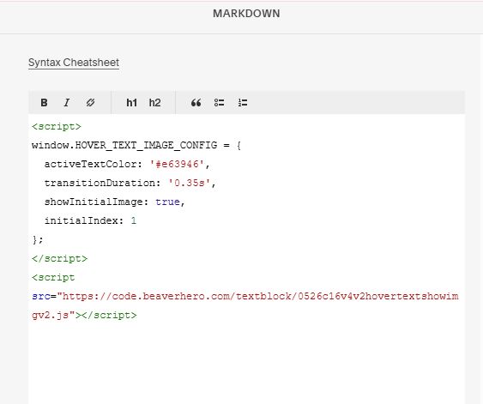Click the src attribute in the script tag

(41, 296)
